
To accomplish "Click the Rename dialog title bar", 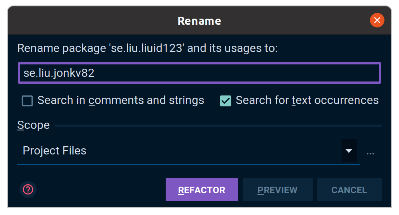I will tap(199, 21).
